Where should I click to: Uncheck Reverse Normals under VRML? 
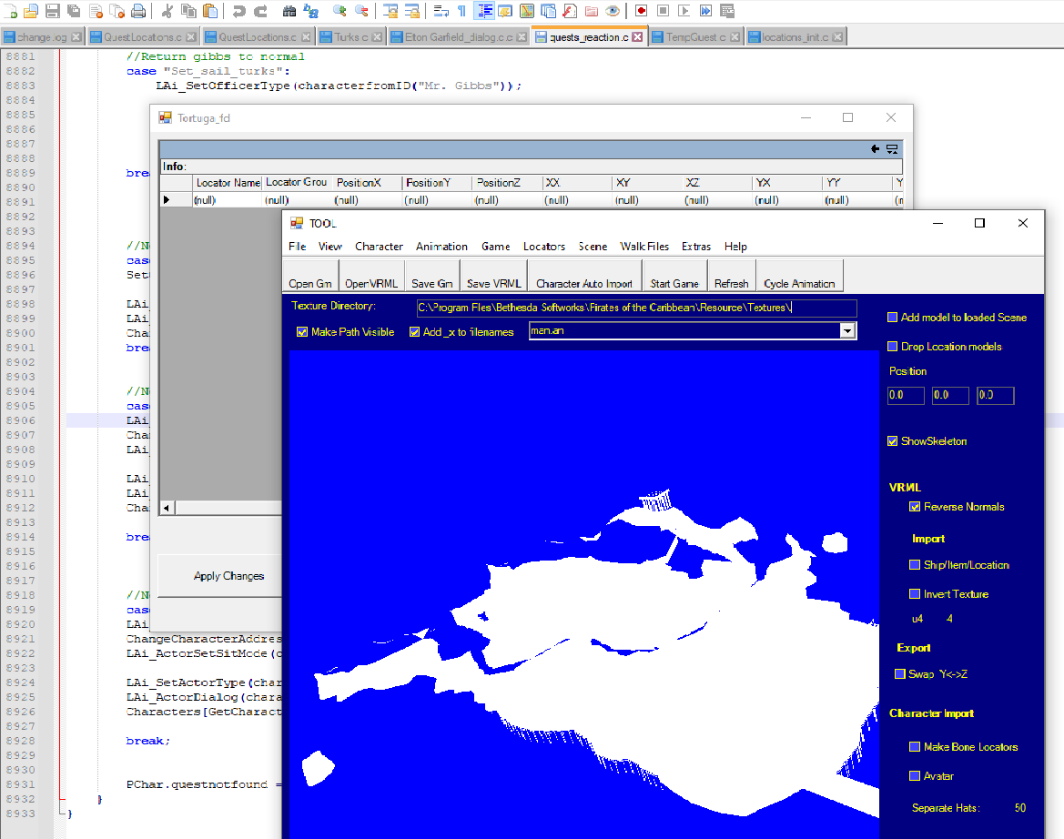pos(915,507)
